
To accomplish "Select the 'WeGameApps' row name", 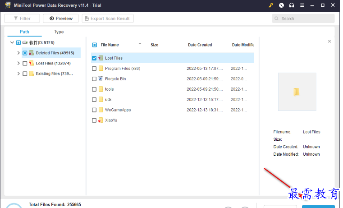I will click(x=118, y=110).
